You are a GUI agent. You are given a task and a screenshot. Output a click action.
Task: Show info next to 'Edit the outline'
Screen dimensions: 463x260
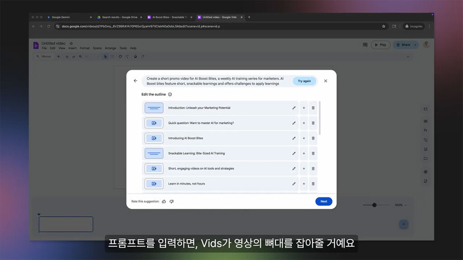pyautogui.click(x=170, y=94)
